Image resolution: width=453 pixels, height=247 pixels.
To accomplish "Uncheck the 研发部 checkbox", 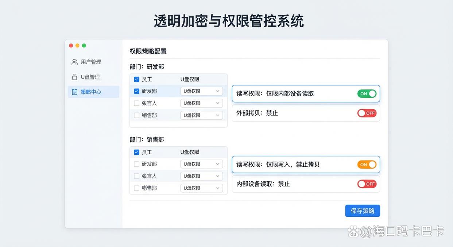I will [x=136, y=91].
